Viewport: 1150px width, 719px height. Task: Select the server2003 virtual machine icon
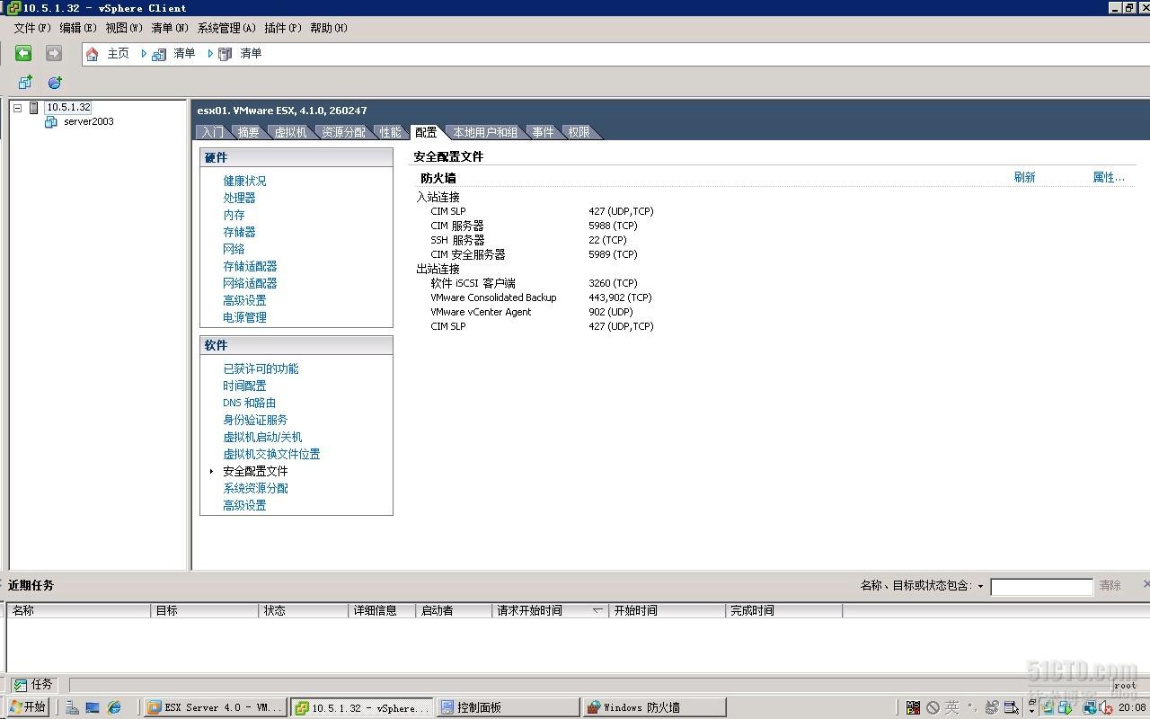click(x=51, y=122)
